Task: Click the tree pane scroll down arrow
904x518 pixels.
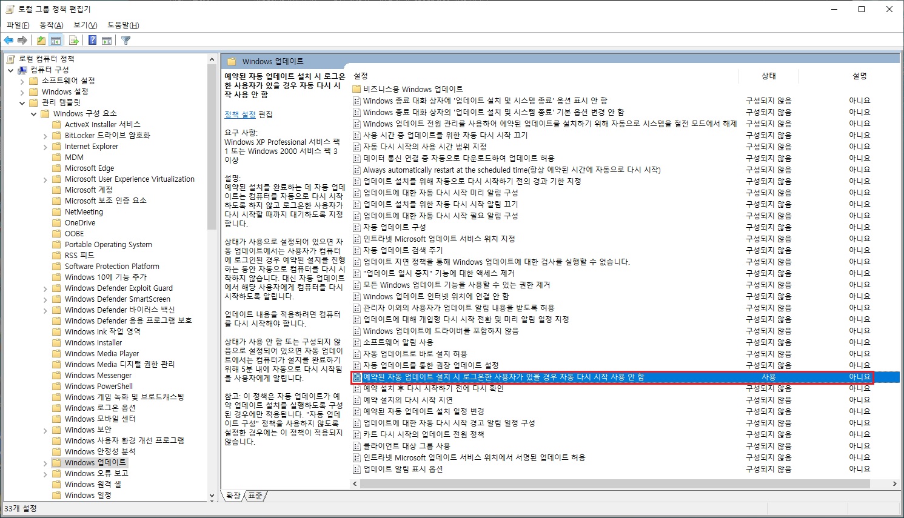Action: pyautogui.click(x=212, y=496)
